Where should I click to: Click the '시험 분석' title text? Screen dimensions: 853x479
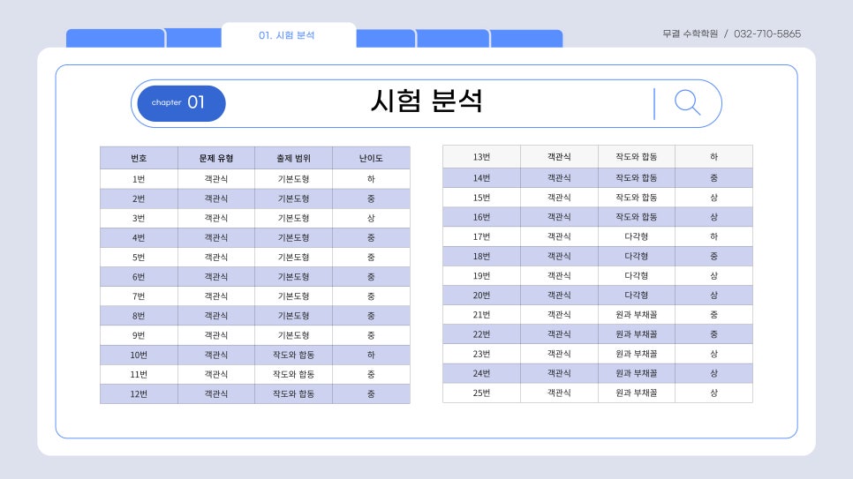pos(426,101)
